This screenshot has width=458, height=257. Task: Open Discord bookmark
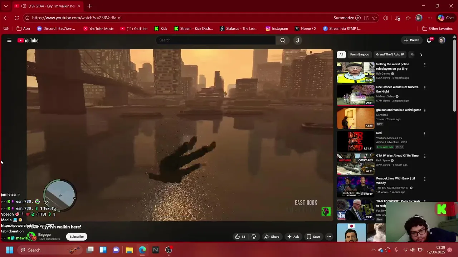tap(56, 29)
